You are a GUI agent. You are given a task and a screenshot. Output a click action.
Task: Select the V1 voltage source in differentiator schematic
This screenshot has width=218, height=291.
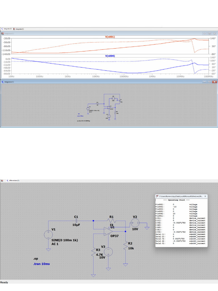point(48,234)
